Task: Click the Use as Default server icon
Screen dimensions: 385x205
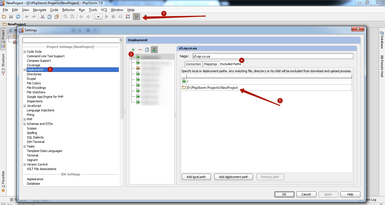Action: coord(154,50)
